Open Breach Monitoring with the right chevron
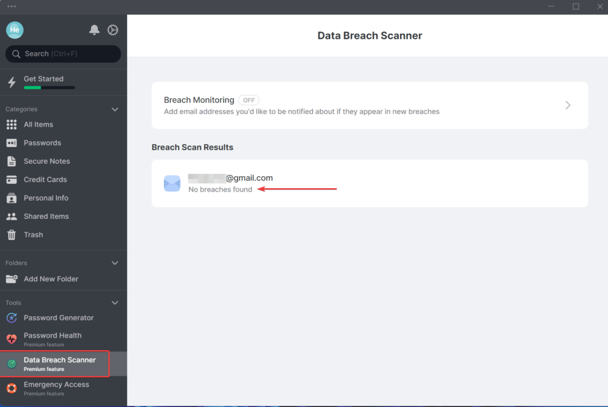 click(x=568, y=105)
